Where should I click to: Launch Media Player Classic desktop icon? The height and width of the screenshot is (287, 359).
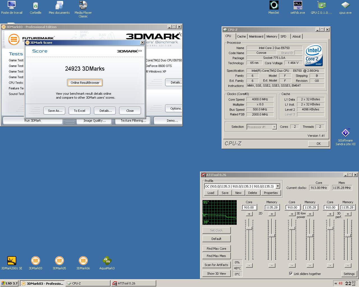83,9
